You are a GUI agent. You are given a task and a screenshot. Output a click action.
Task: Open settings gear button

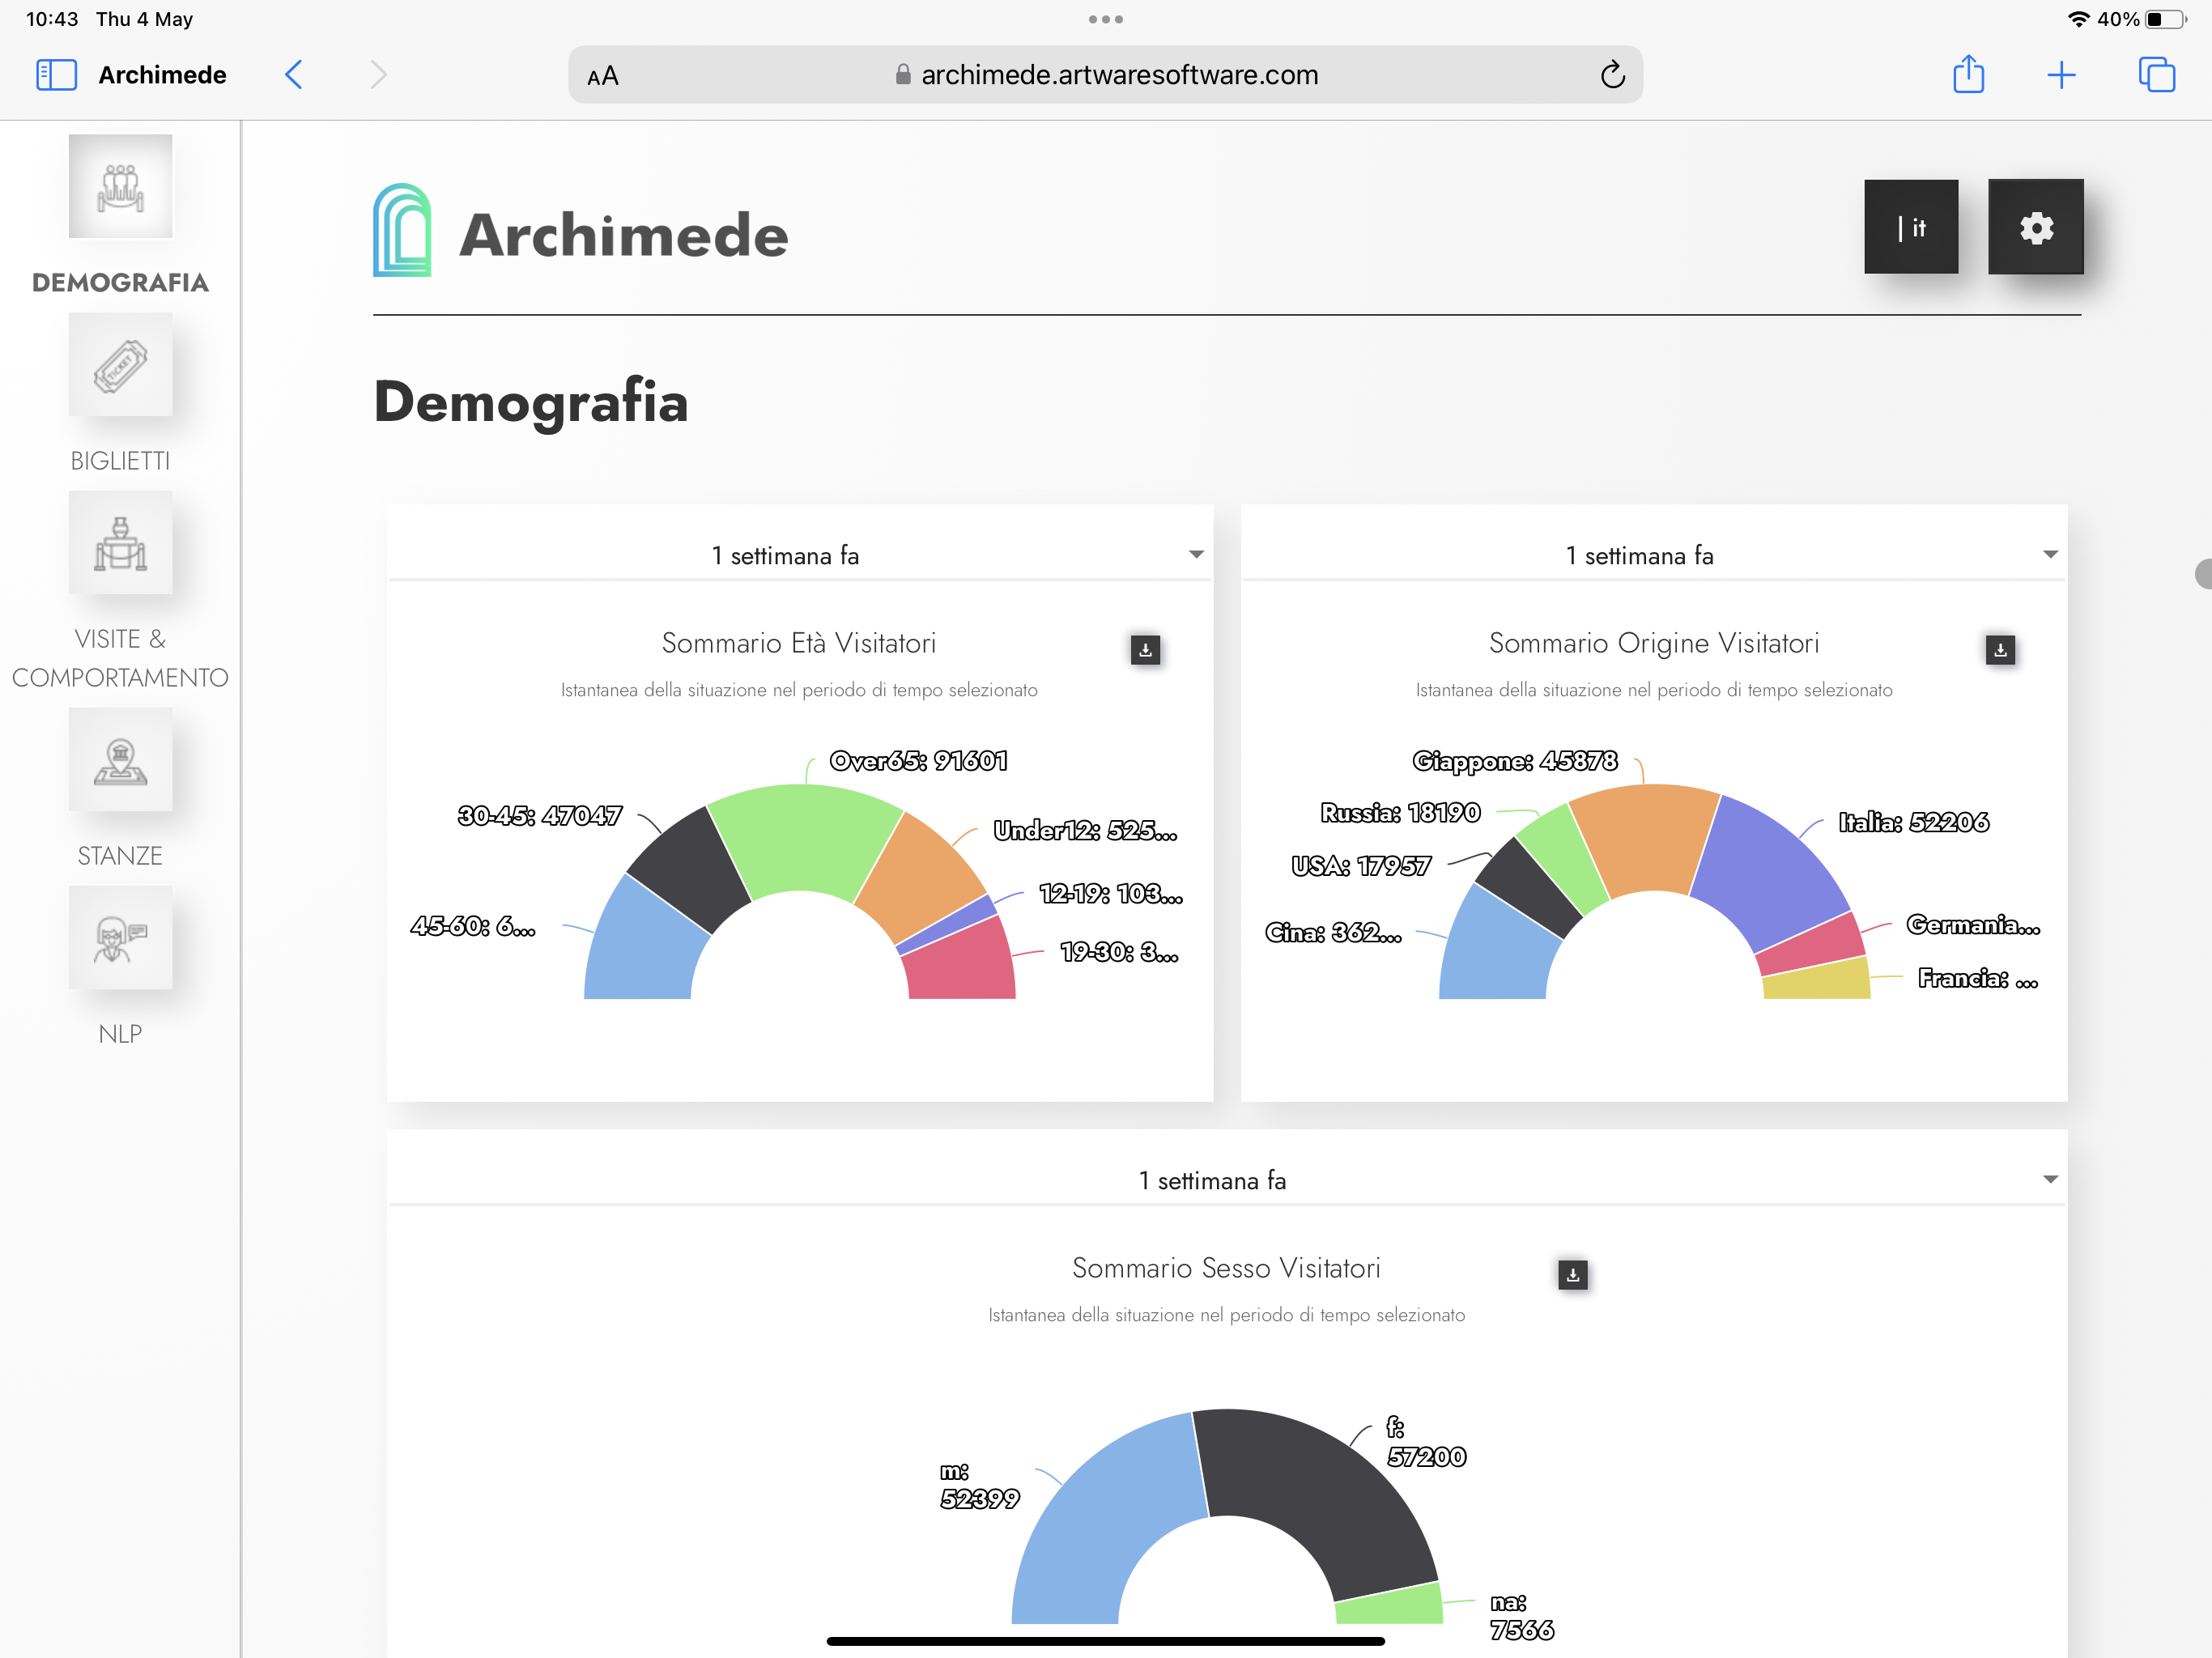coord(2035,228)
